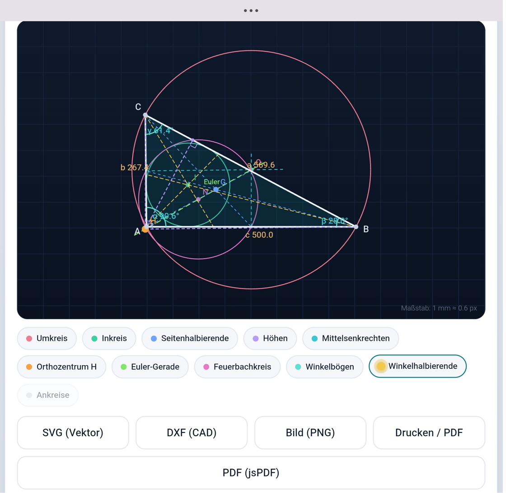
Task: Click nine-point center N point
Action: coord(198,199)
